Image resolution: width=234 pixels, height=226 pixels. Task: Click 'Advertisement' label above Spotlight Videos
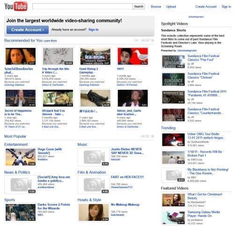tap(196, 17)
